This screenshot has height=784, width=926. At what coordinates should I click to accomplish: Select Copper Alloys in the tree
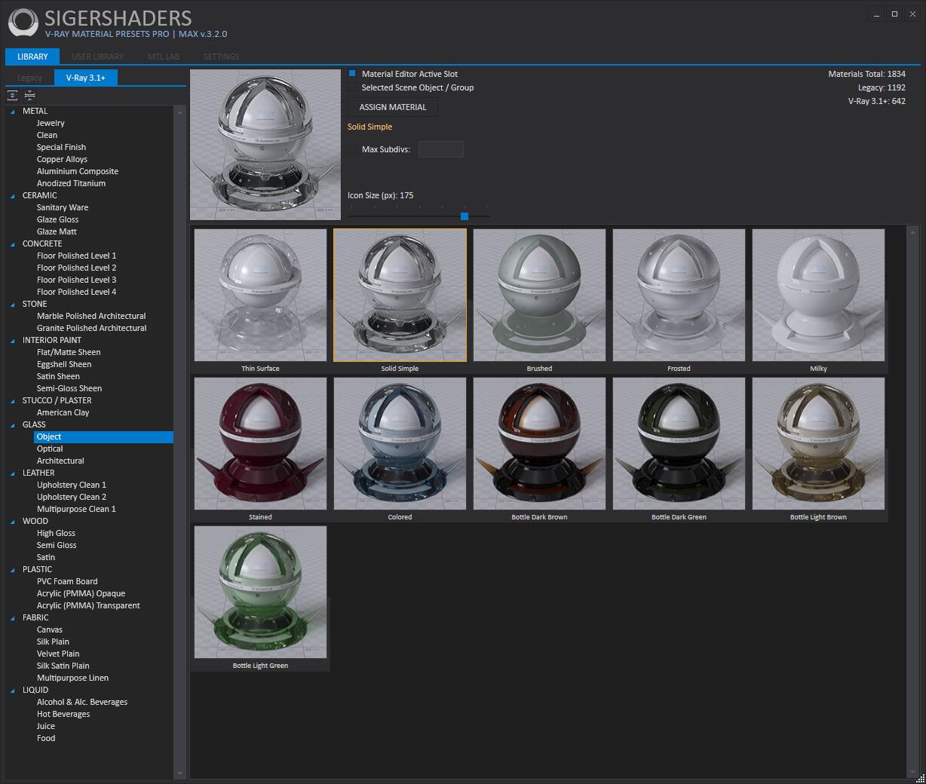(62, 160)
